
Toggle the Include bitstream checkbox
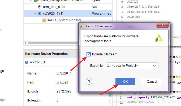click(x=89, y=54)
